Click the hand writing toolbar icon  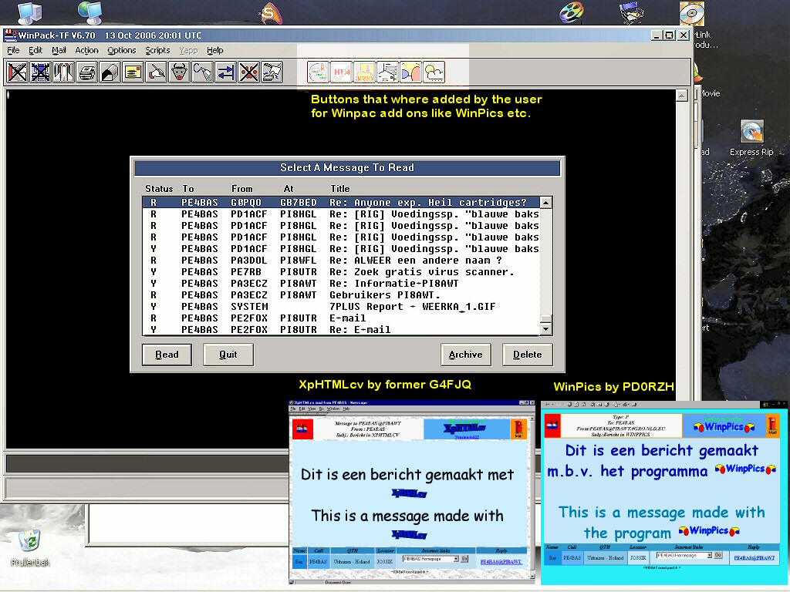coord(156,72)
